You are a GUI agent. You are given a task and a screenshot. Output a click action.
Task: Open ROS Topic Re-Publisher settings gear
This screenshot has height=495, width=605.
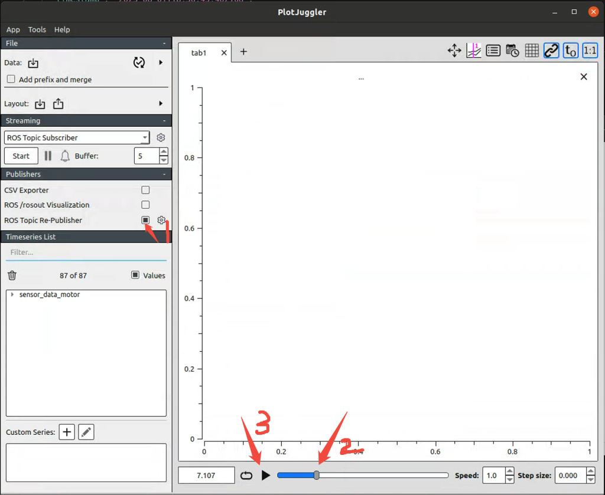pyautogui.click(x=161, y=220)
